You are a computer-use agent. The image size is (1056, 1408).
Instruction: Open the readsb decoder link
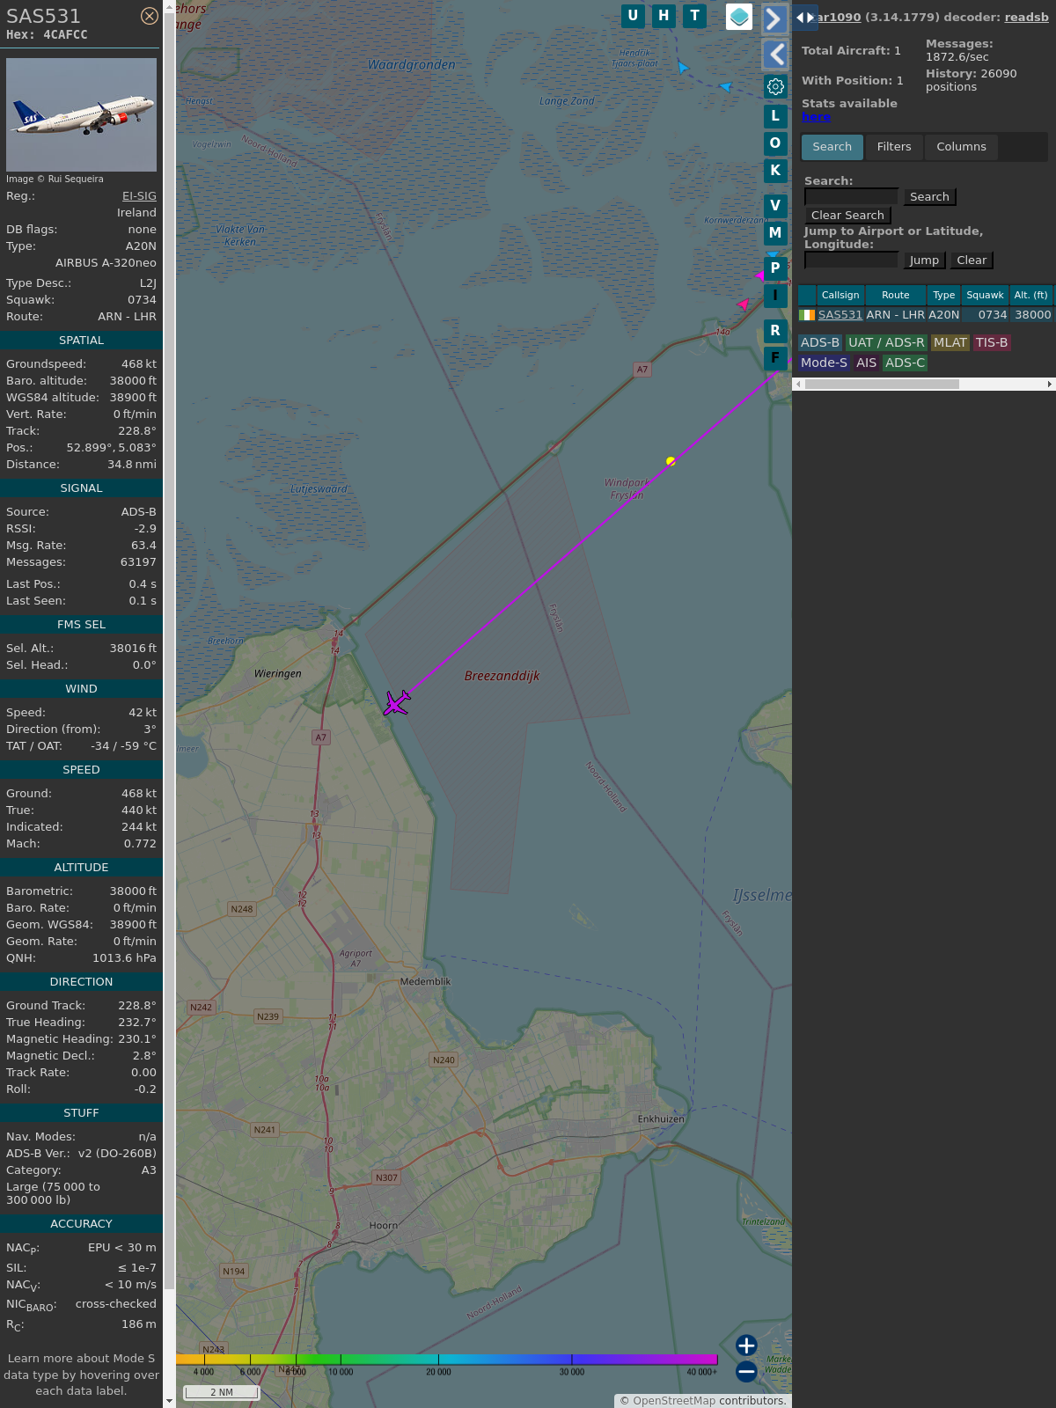(1026, 17)
